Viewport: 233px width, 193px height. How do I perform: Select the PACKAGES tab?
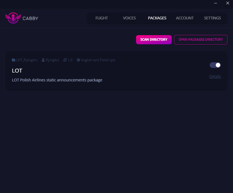click(157, 18)
